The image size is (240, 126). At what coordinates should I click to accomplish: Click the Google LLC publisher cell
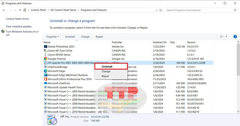coord(118,59)
